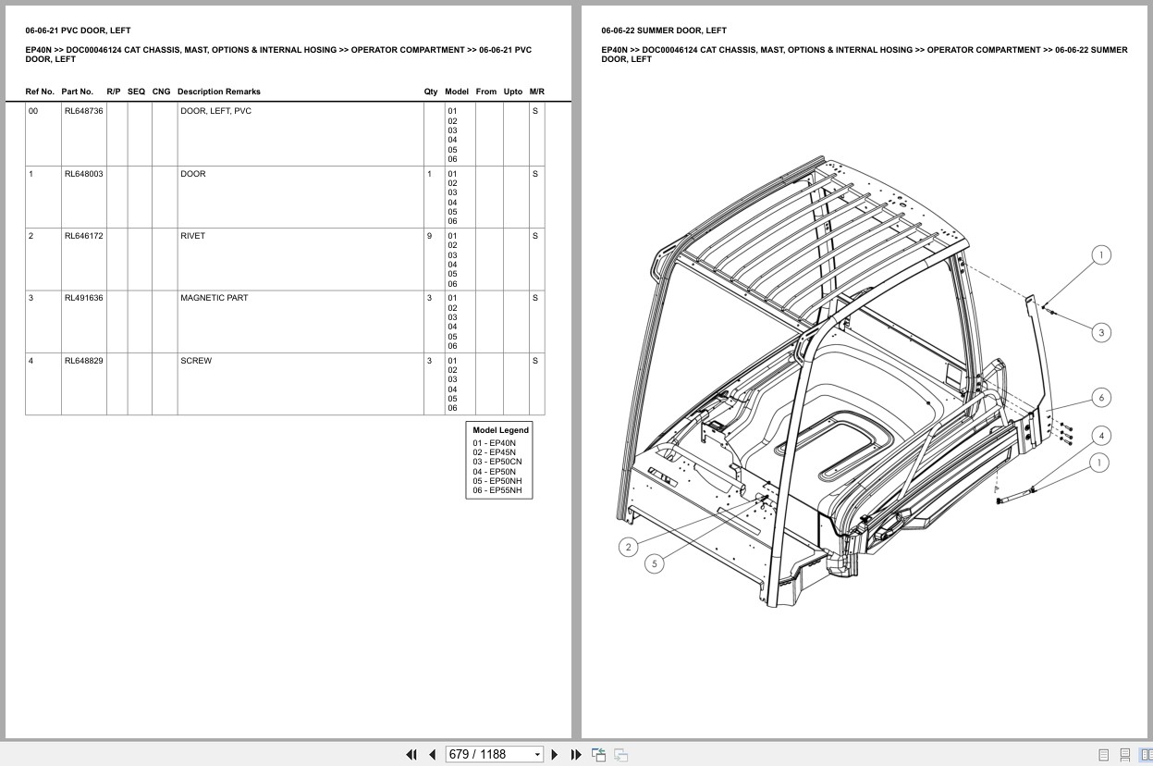Viewport: 1153px width, 766px height.
Task: Click the Part No. column header
Action: (78, 92)
